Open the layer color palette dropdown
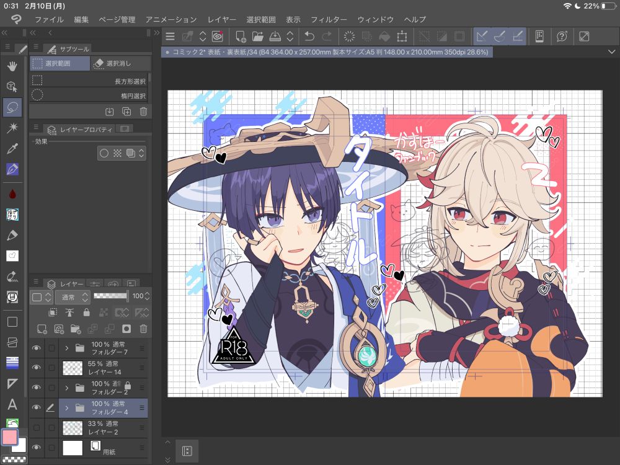The height and width of the screenshot is (465, 620). [42, 297]
